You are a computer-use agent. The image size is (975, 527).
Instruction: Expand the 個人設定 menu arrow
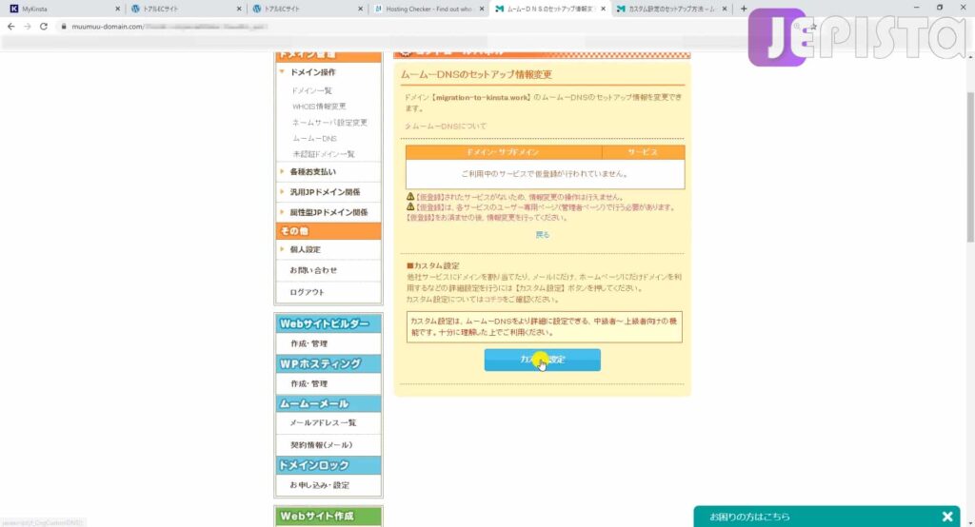[282, 249]
